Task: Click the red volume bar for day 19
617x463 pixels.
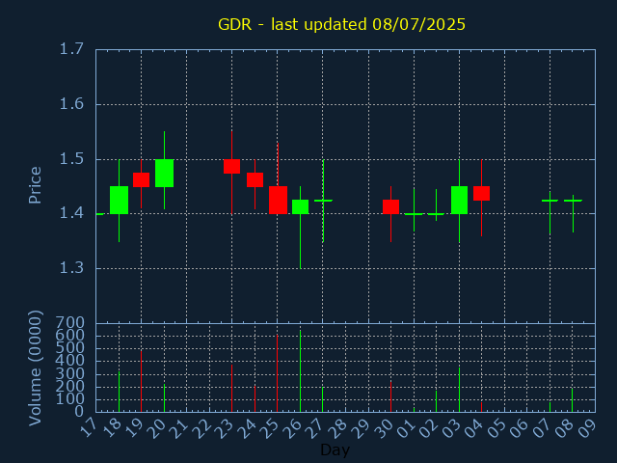Action: click(x=142, y=381)
